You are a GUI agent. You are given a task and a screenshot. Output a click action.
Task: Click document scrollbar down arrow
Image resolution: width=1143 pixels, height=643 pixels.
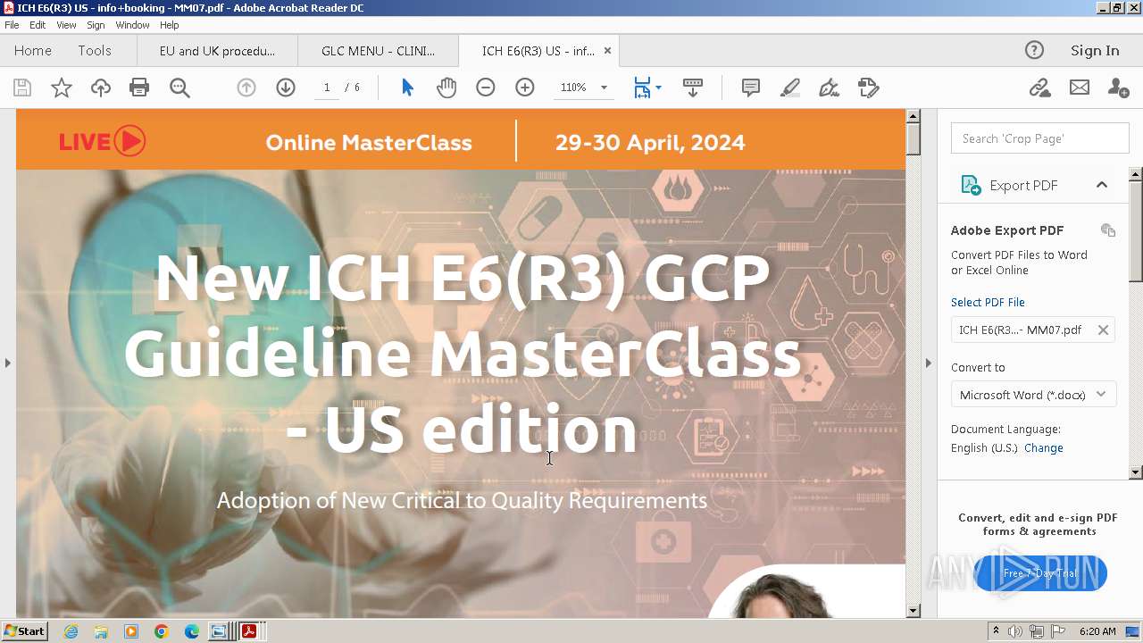point(913,611)
